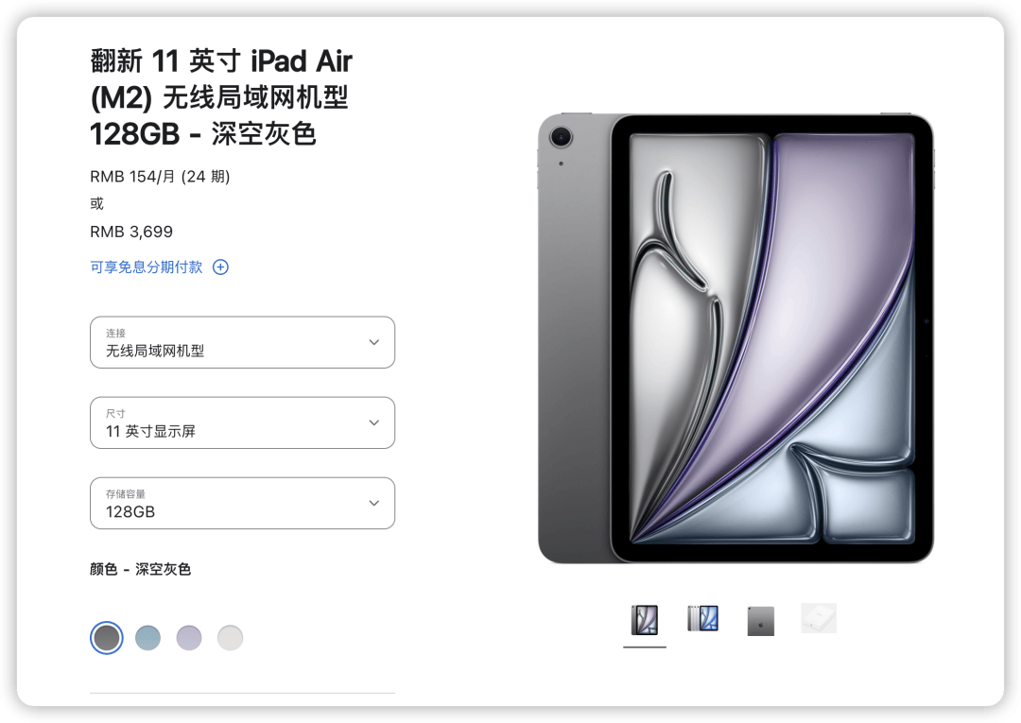Image resolution: width=1021 pixels, height=723 pixels.
Task: Open the 存储容量 128GB dropdown
Action: (x=242, y=503)
